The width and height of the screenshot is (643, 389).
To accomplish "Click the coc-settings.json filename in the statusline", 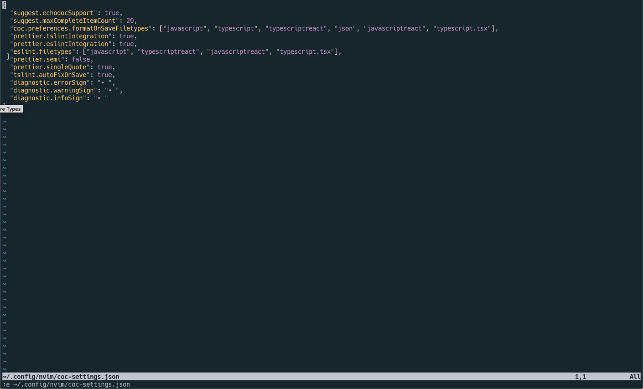I will pyautogui.click(x=59, y=377).
